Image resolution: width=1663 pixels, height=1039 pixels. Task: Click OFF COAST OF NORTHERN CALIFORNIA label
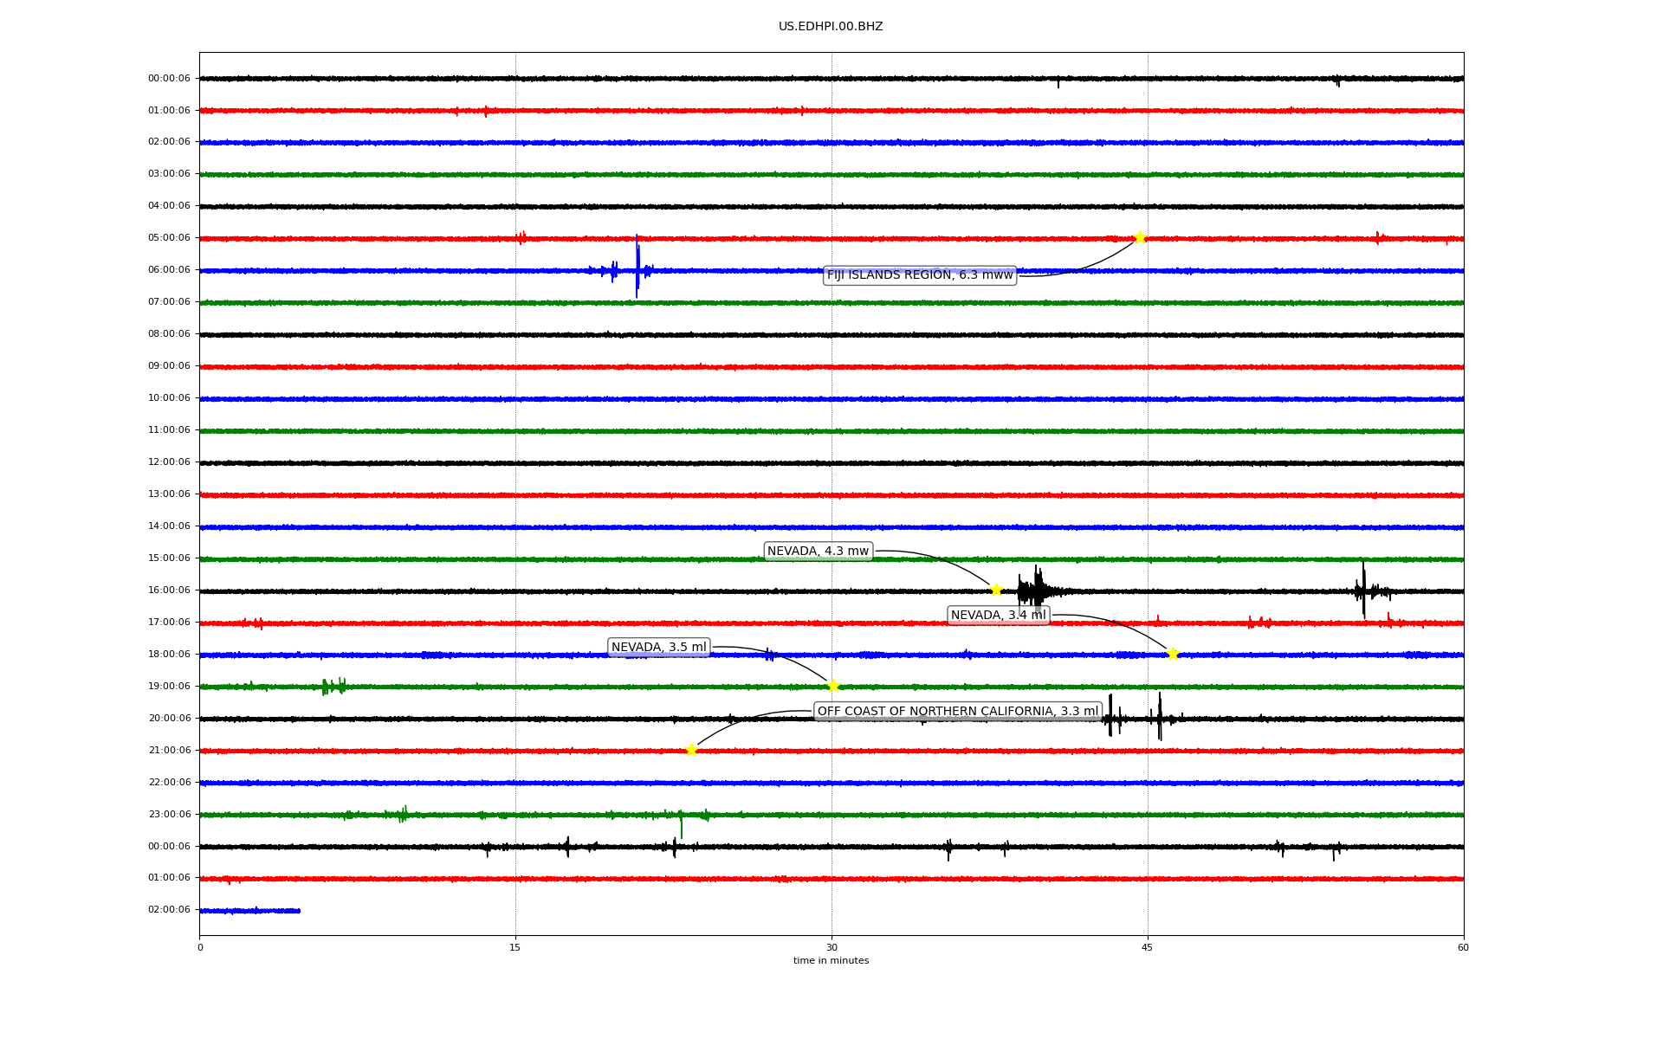coord(957,712)
